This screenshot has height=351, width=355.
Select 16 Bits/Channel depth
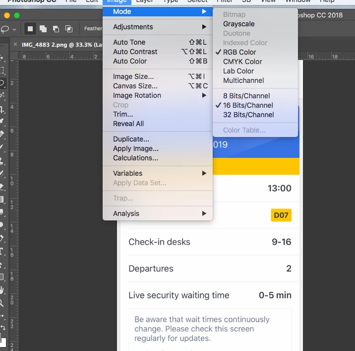tap(255, 105)
